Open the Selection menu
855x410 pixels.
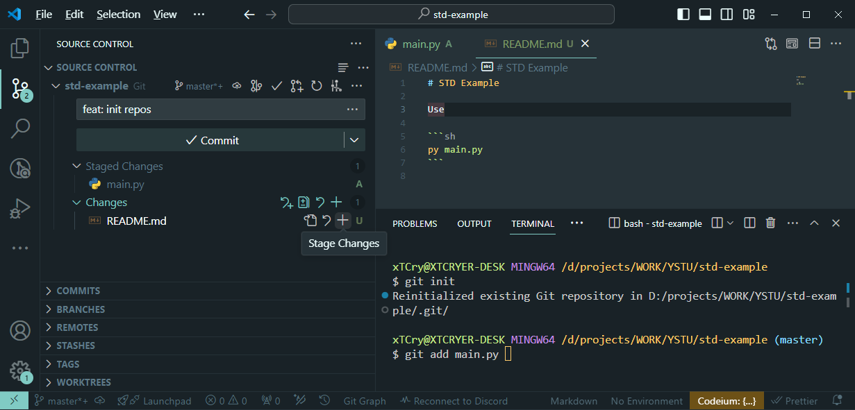point(119,14)
